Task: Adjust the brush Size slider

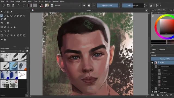Action: coord(133,5)
